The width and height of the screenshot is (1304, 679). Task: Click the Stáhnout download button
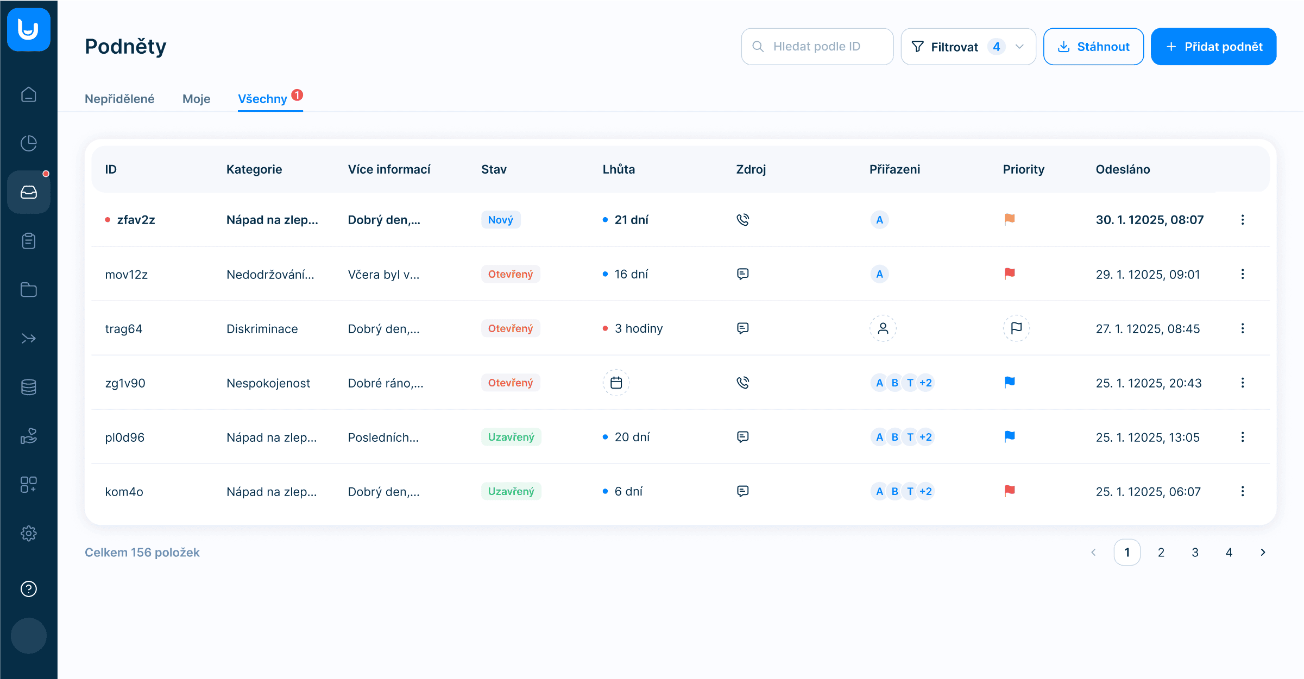(x=1093, y=47)
